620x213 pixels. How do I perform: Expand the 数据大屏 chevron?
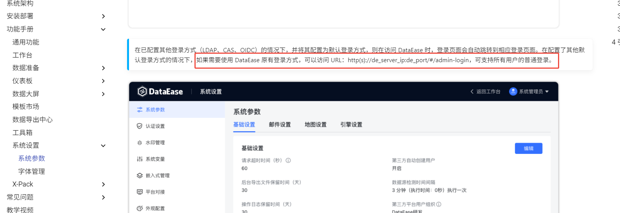[x=103, y=94]
